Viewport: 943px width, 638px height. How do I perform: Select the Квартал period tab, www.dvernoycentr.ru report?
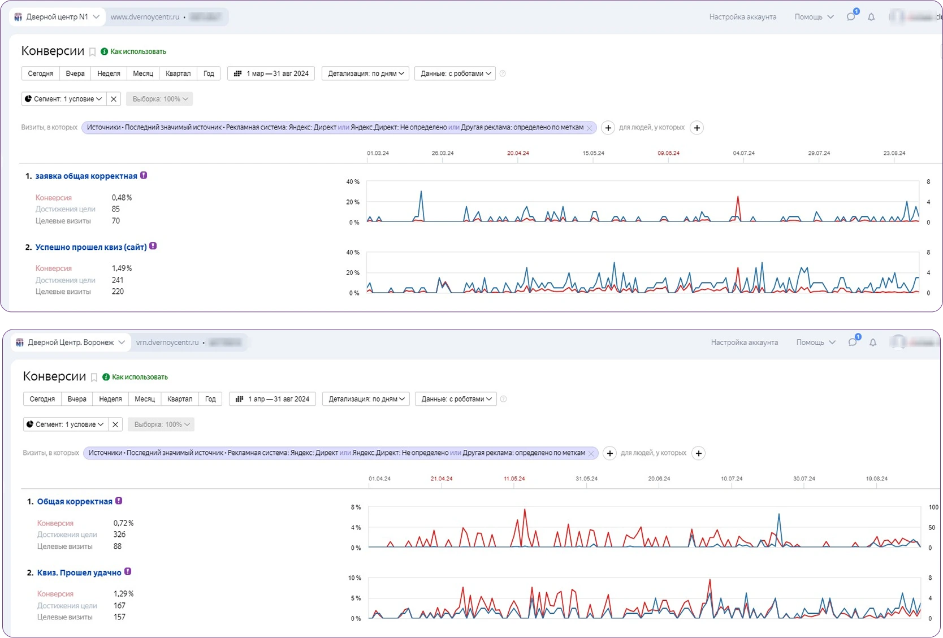[x=178, y=73]
